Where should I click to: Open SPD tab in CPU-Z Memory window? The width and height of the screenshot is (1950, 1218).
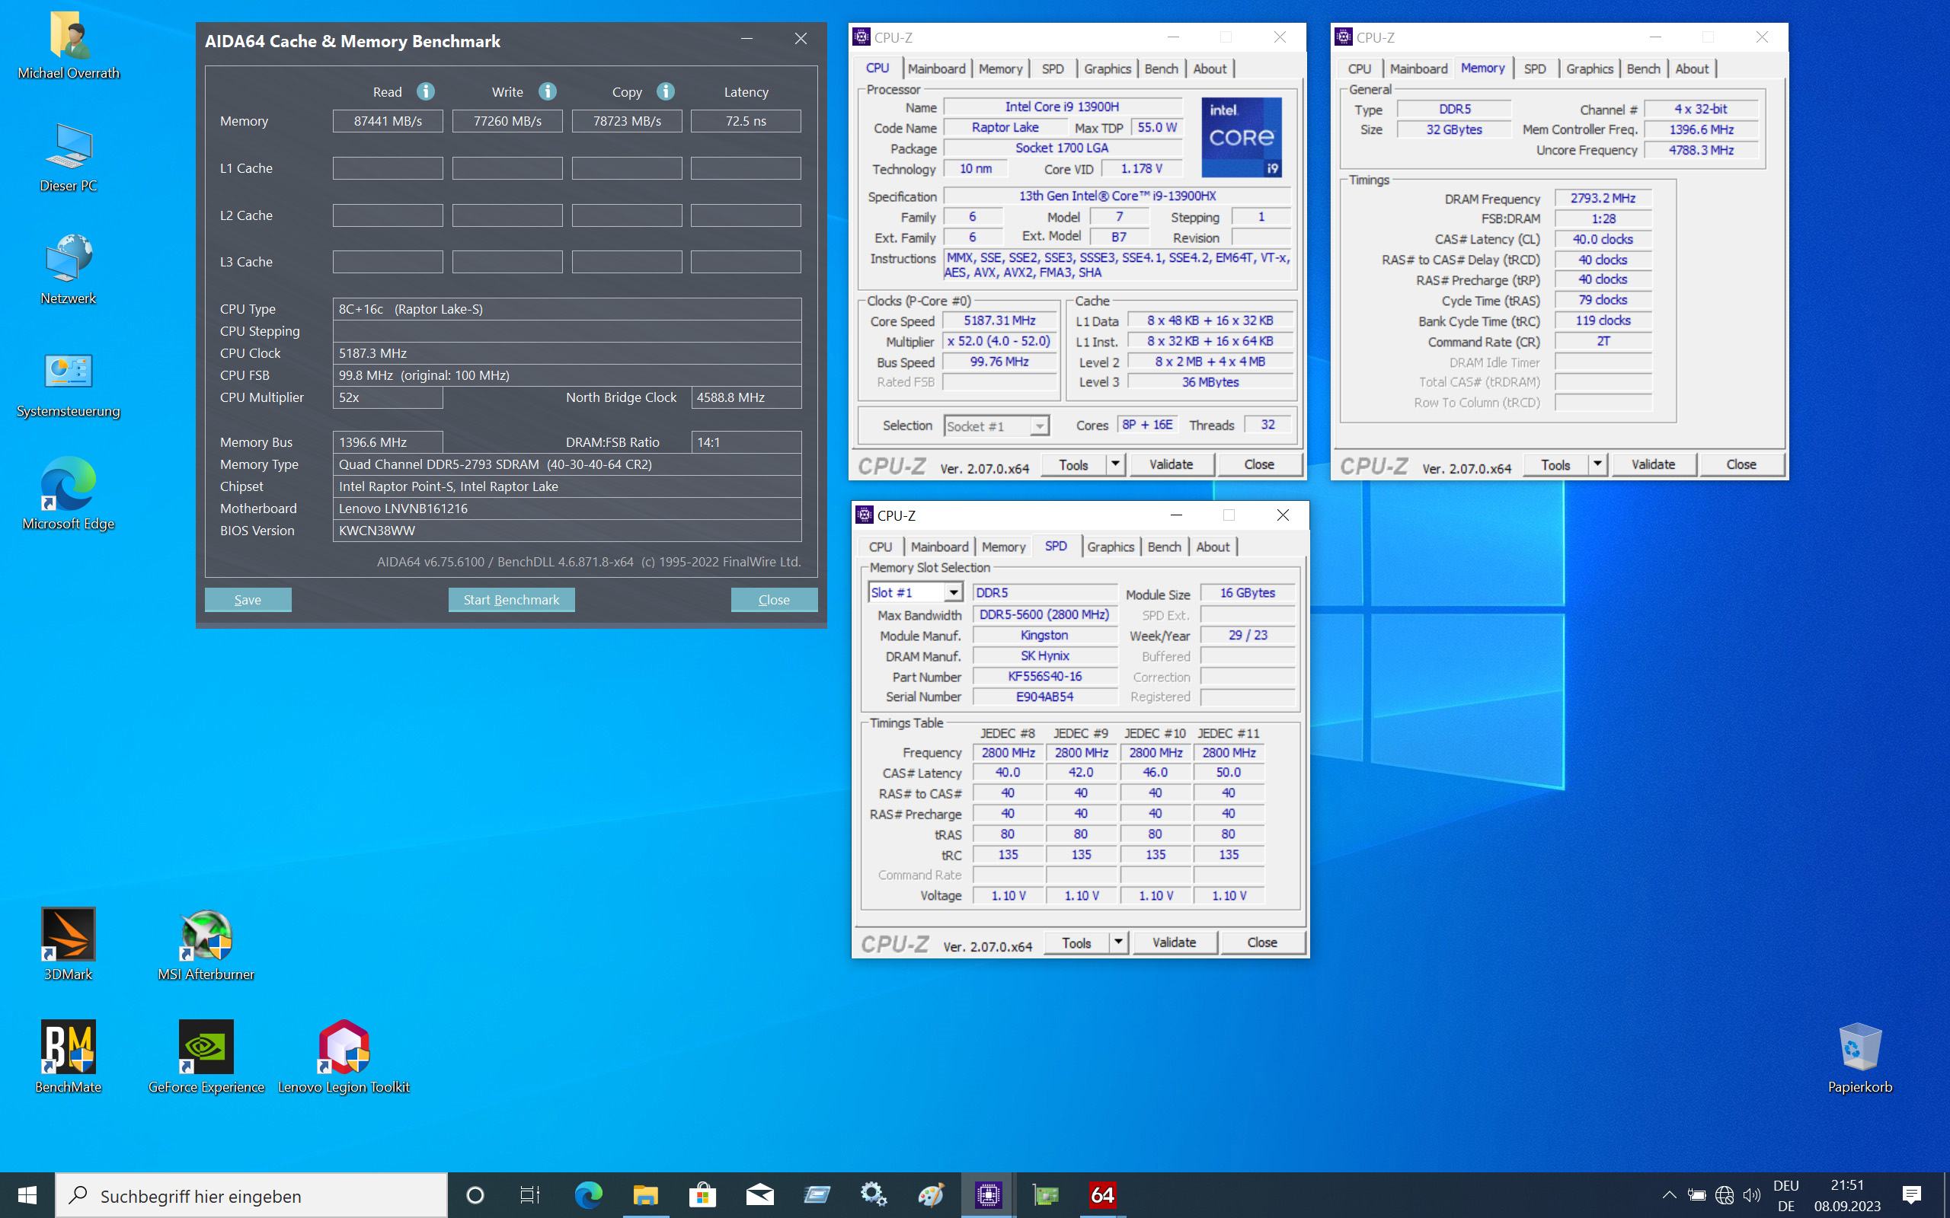coord(1535,69)
